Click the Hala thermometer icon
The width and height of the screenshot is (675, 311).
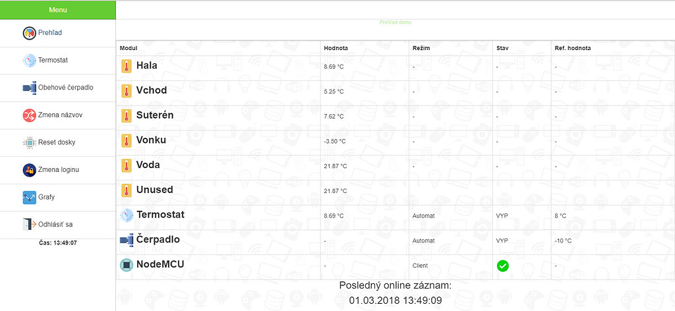click(126, 66)
